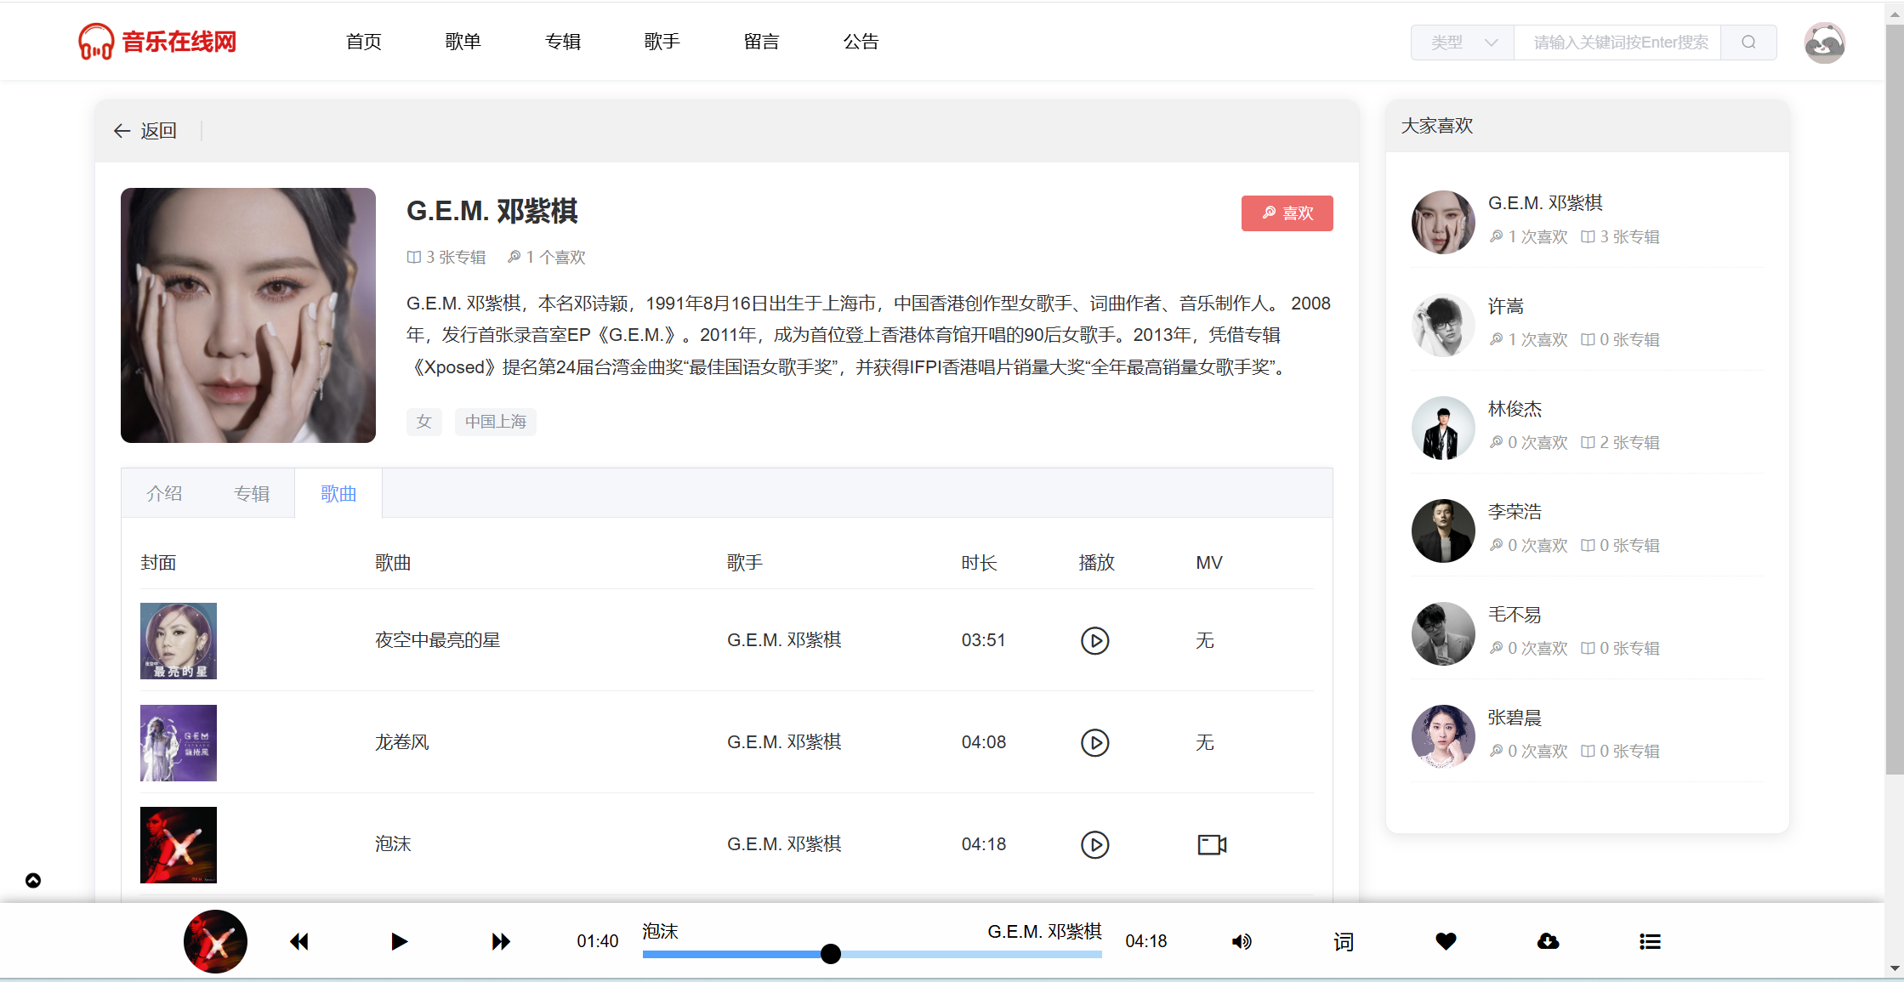Download the current song via cloud icon

pyautogui.click(x=1548, y=941)
